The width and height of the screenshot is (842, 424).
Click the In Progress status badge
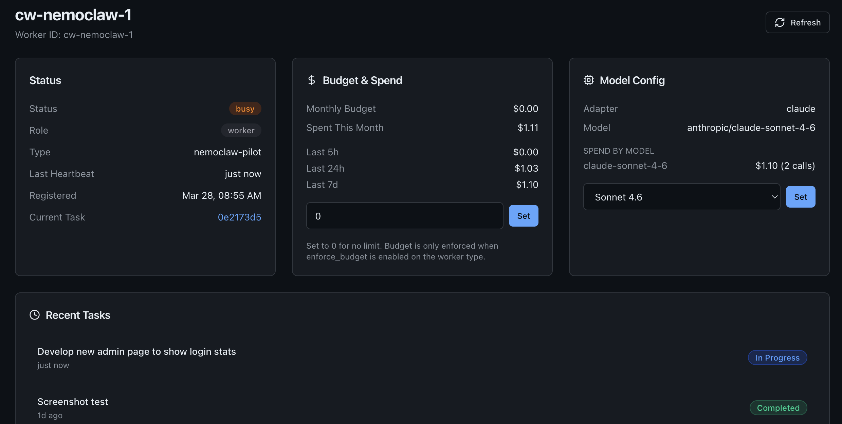777,358
